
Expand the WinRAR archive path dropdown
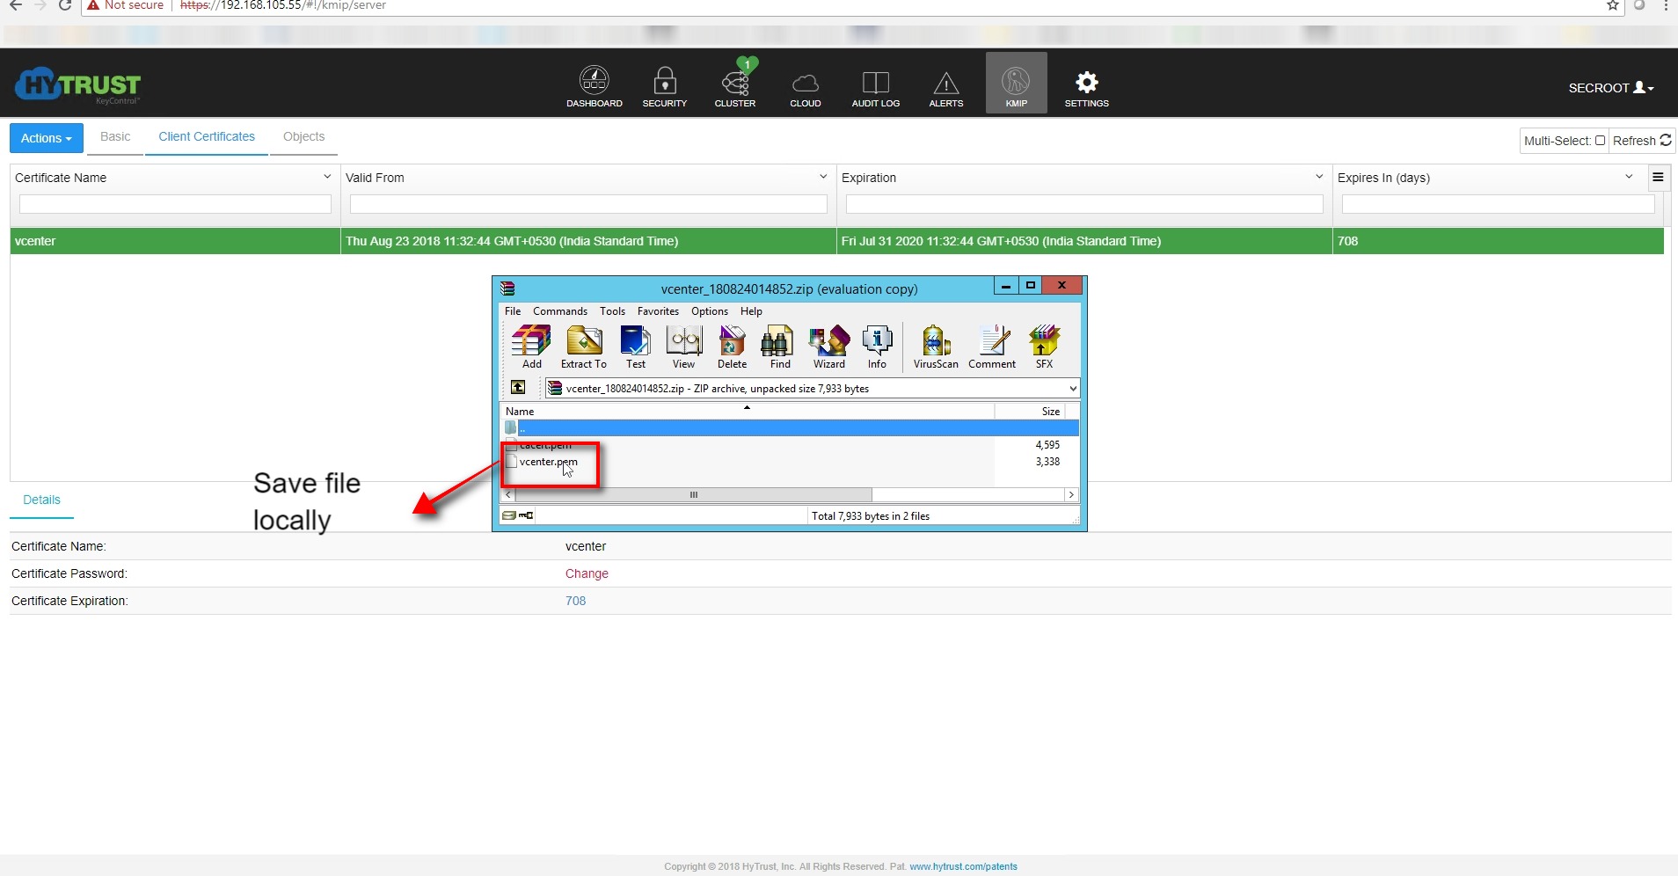(x=1072, y=389)
